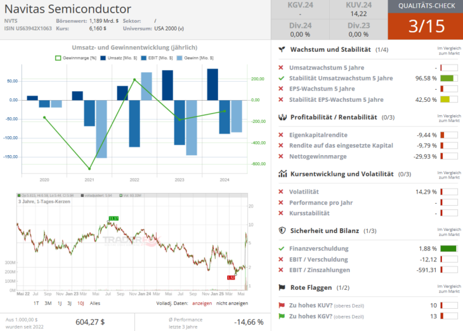This screenshot has width=463, height=331.
Task: Click the red X beside Umsatzwachstum 5 Jahre
Action: pyautogui.click(x=281, y=68)
